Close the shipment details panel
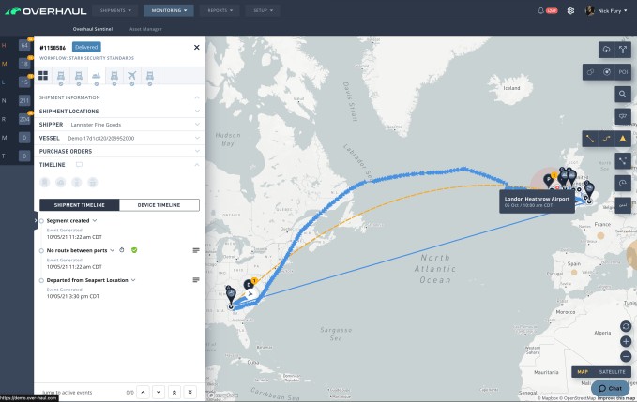Screen dimensions: 637x402 tap(197, 48)
